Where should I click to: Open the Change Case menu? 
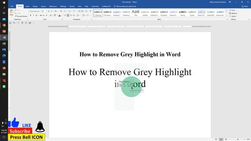(x=56, y=11)
